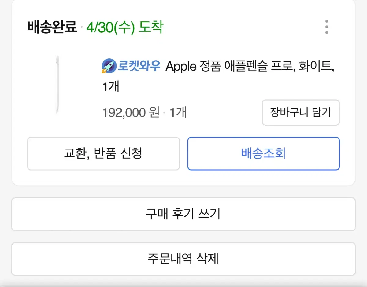This screenshot has height=287, width=367.
Task: Track the delivery with 배송조회
Action: coord(263,153)
